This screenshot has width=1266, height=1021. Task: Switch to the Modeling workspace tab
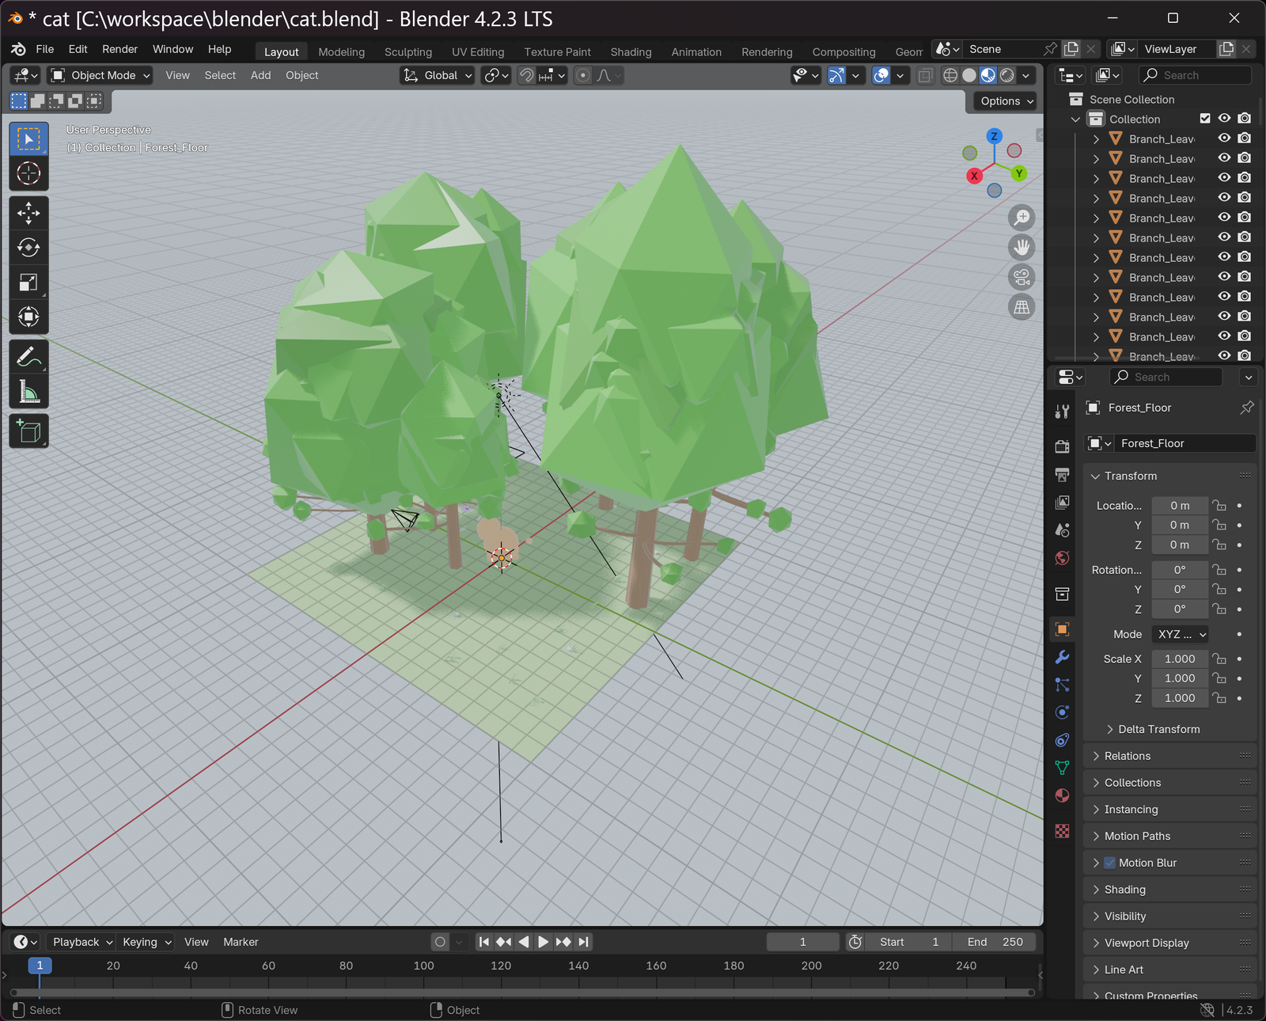[x=341, y=51]
